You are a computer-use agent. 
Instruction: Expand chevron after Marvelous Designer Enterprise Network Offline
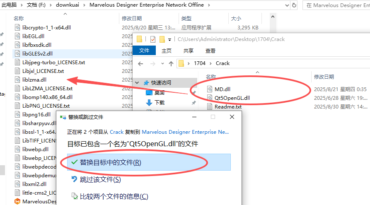209,5
